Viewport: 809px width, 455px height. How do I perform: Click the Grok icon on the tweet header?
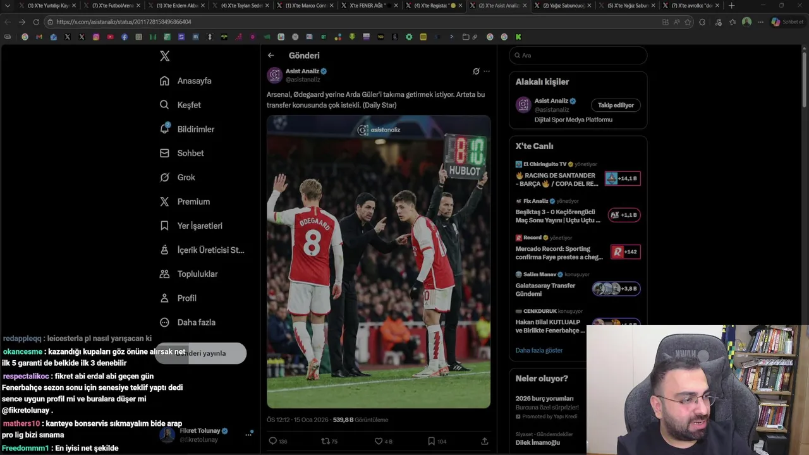pyautogui.click(x=476, y=71)
